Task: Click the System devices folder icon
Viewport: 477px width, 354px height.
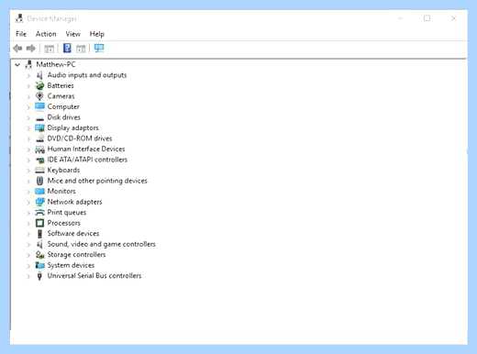Action: [39, 265]
